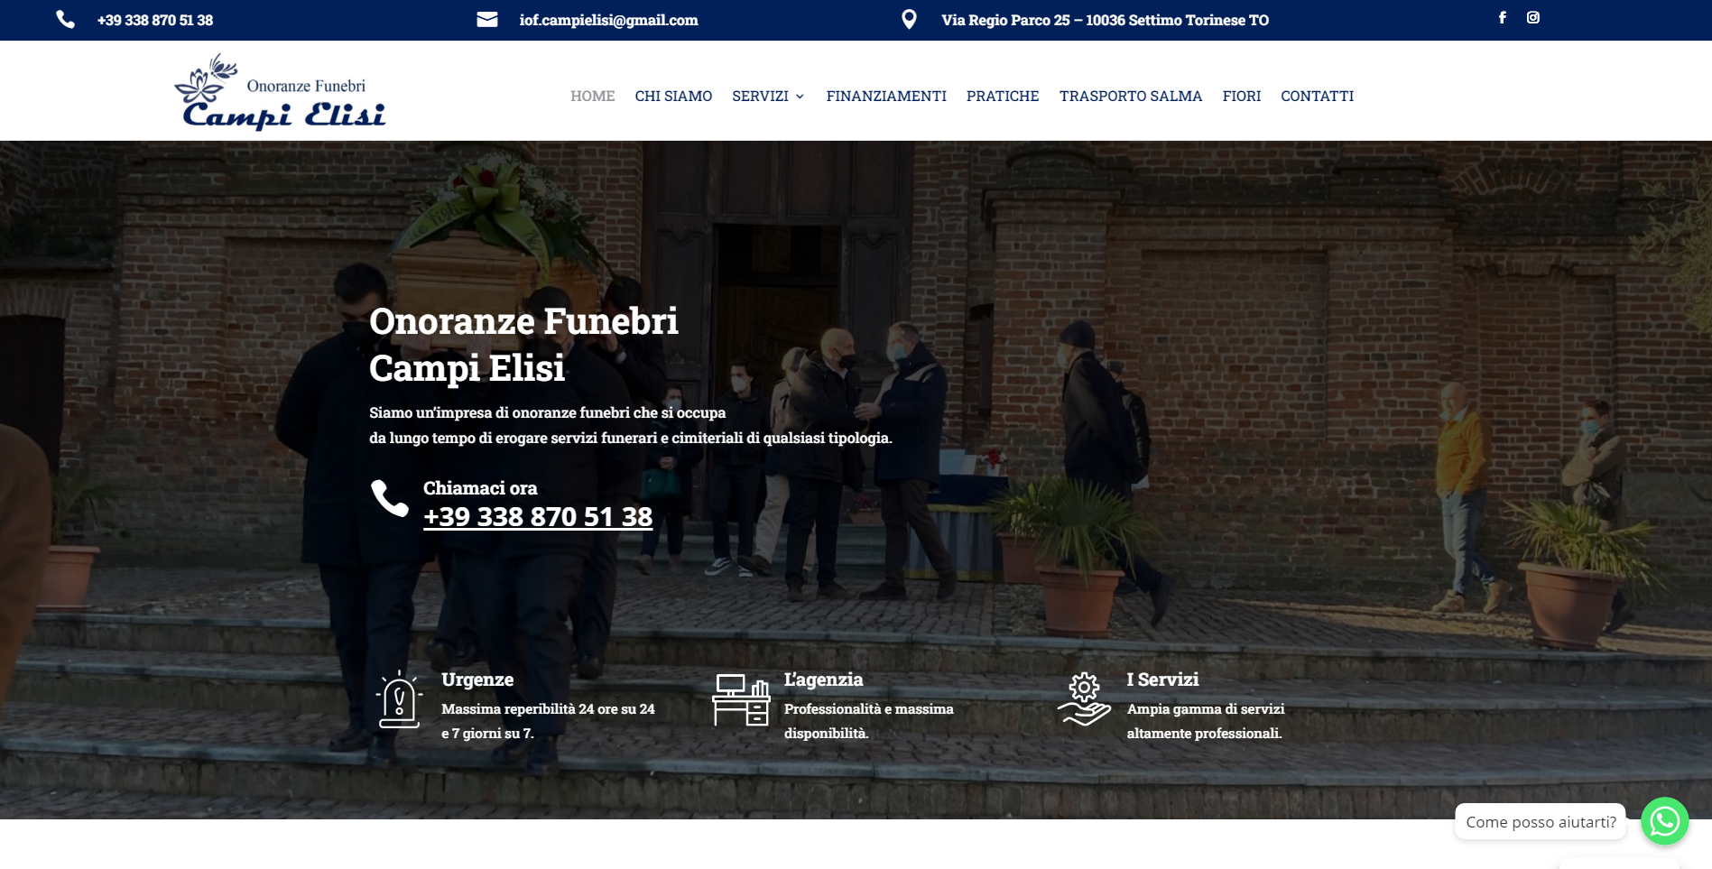Click the large phone icon beside Chiamaci ora

coord(390,498)
